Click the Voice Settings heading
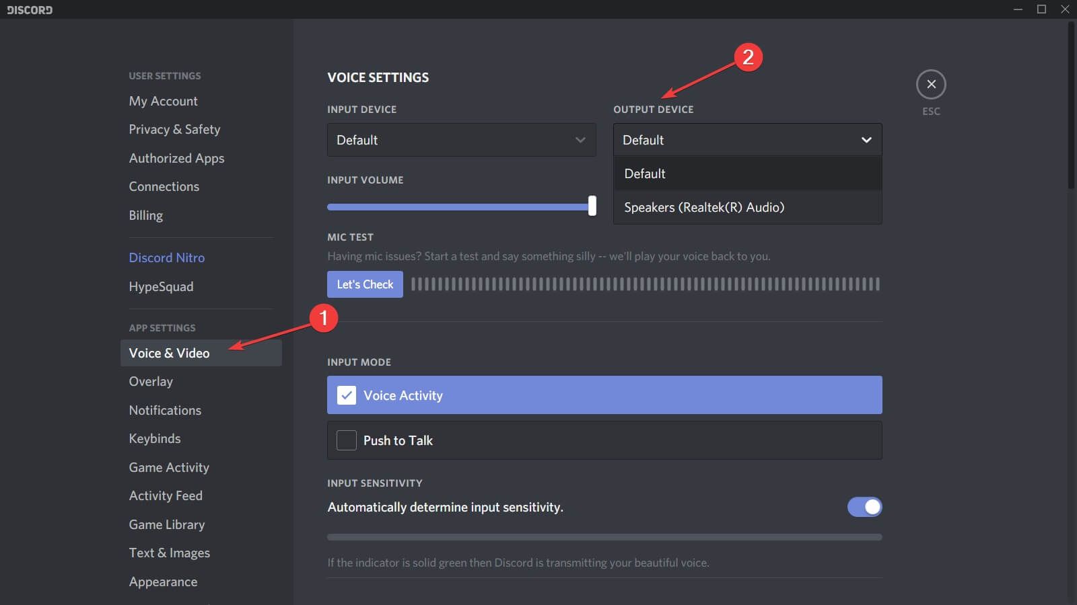 (378, 77)
